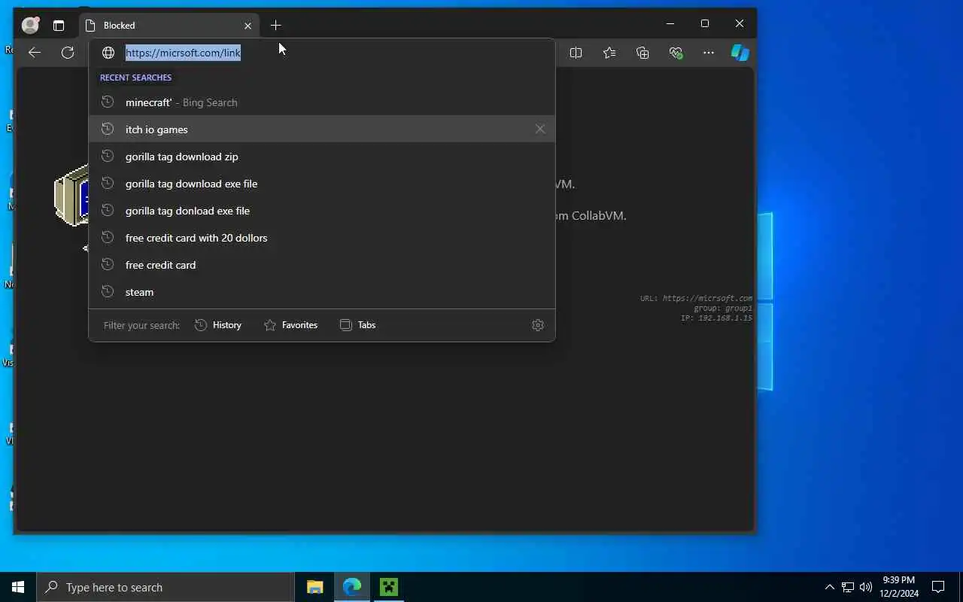Open the Copilot sidebar icon
963x602 pixels.
click(x=740, y=53)
